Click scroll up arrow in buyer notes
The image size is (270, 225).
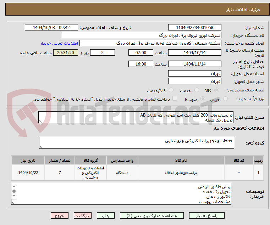(14, 186)
